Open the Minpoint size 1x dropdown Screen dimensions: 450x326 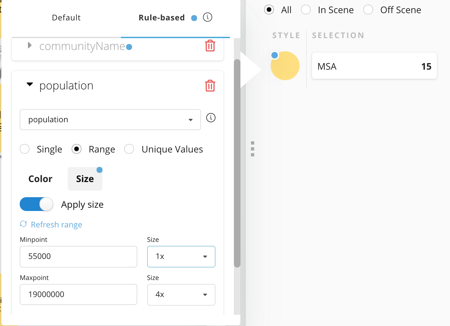pos(181,257)
